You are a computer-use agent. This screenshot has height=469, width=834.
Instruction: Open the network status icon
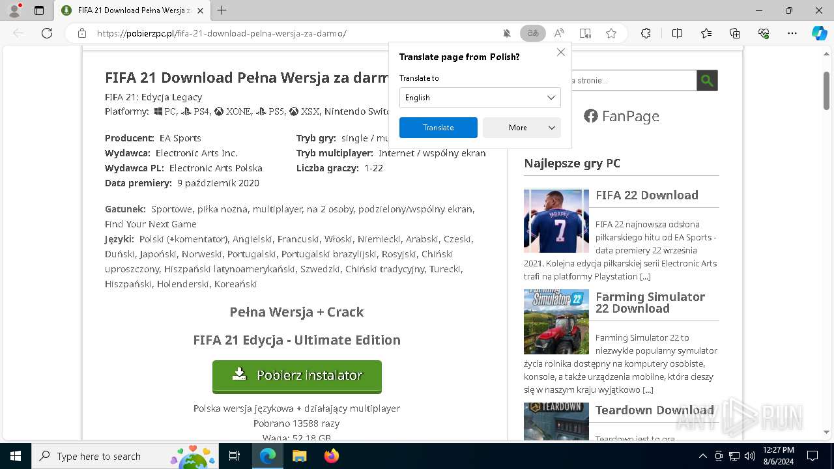point(734,456)
